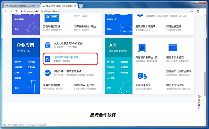The height and width of the screenshot is (129, 209).
Task: Open 网站数据迁移 link
Action: [174, 26]
